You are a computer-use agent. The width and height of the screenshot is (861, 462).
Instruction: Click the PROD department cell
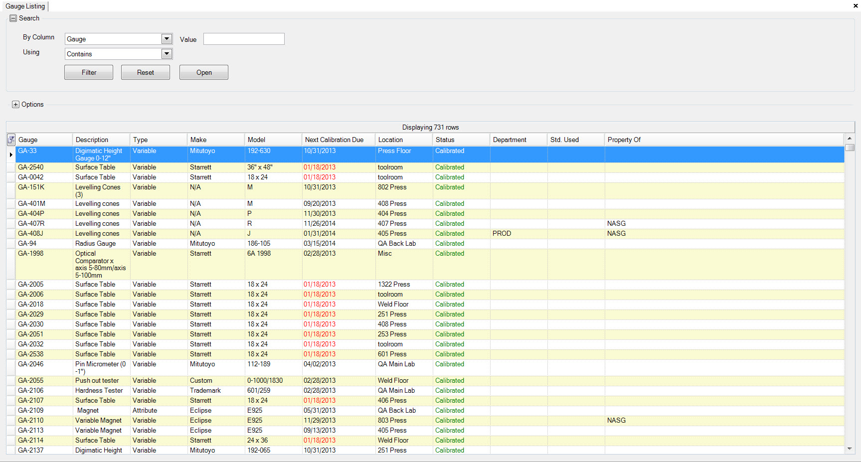click(519, 234)
